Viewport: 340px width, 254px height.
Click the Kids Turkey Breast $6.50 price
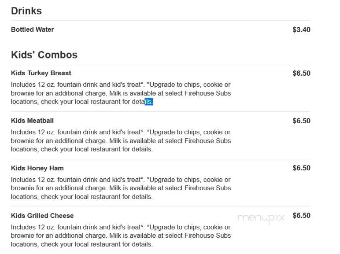click(x=301, y=73)
